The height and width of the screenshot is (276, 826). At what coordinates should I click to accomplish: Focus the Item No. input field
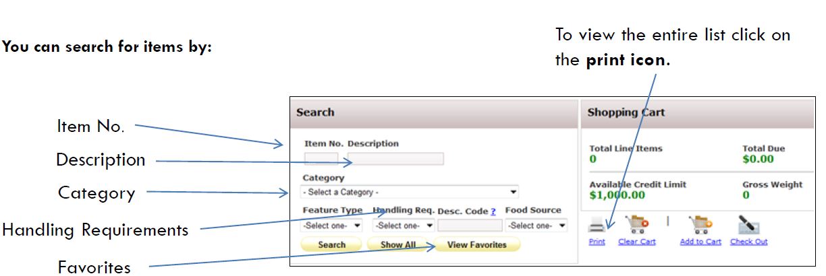point(321,159)
